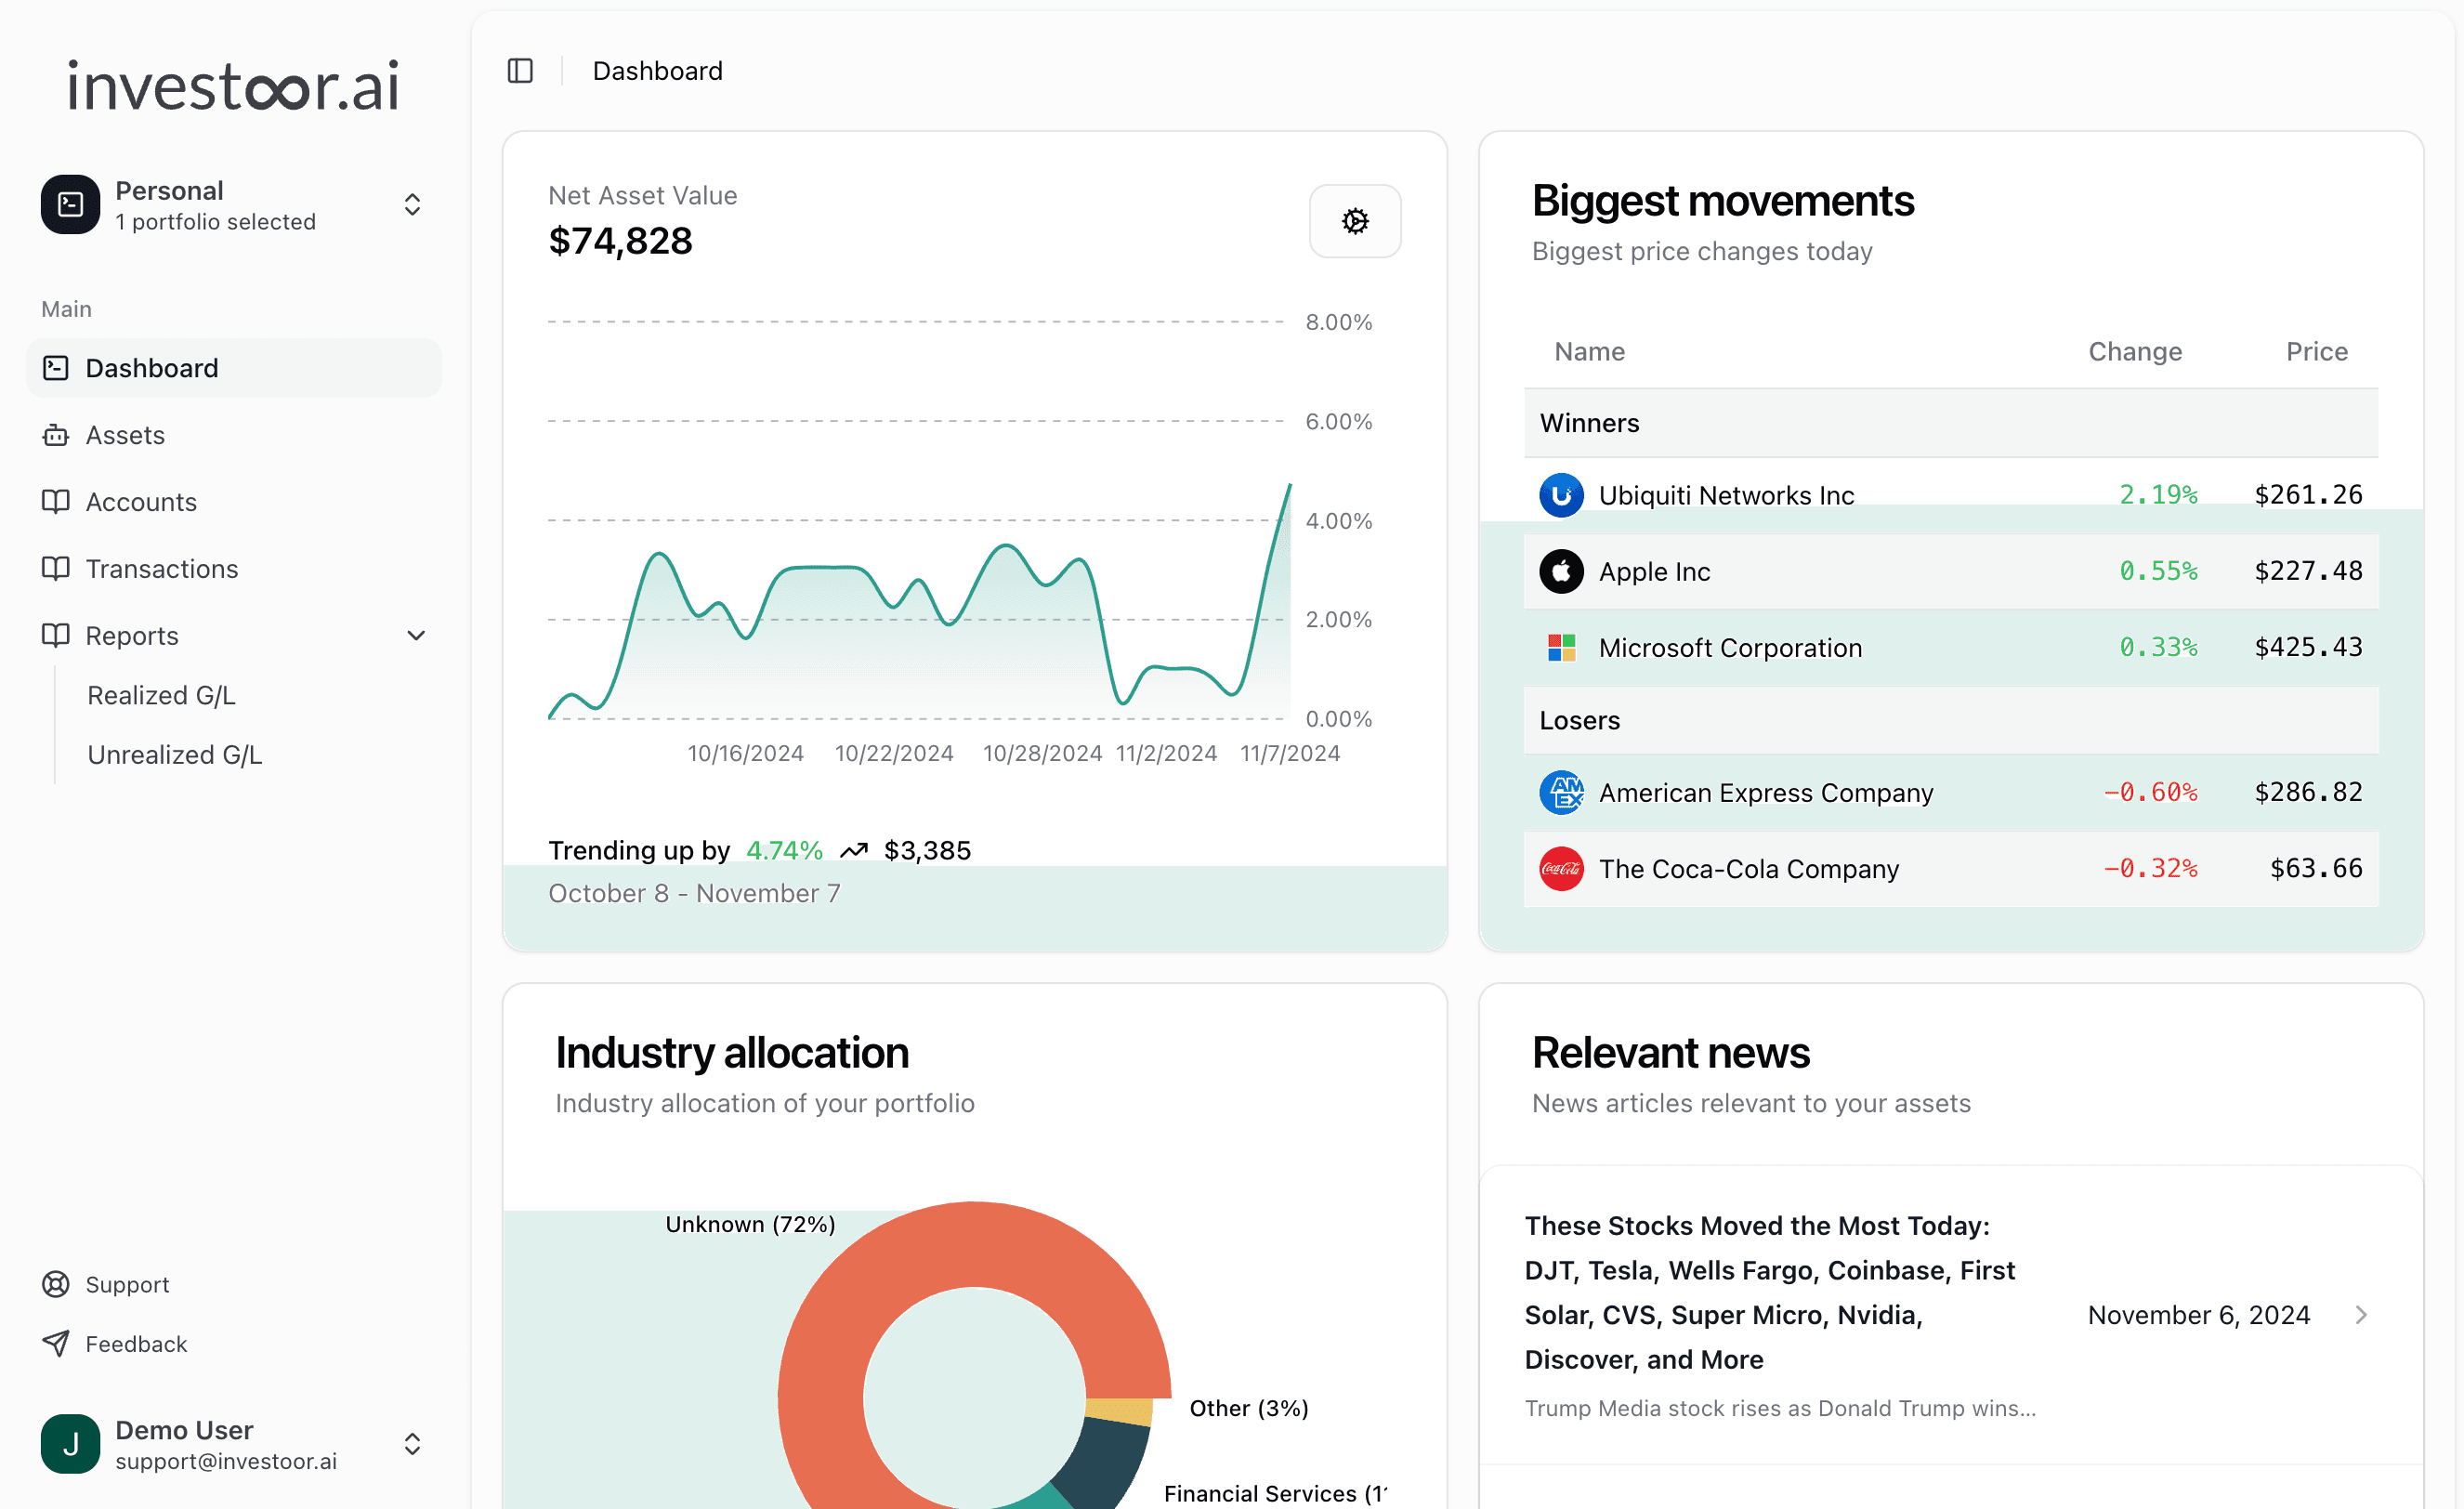This screenshot has width=2464, height=1509.
Task: Click the Price column header
Action: (x=2316, y=352)
